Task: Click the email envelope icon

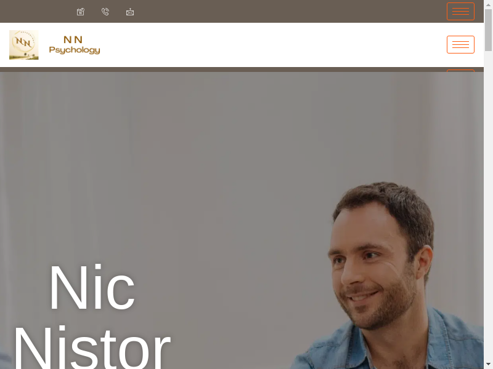Action: pos(130,12)
